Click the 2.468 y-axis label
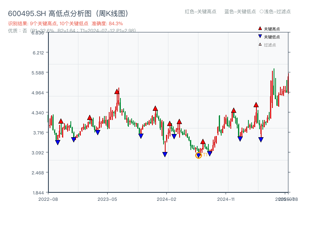The image size is (320, 240). [38, 173]
